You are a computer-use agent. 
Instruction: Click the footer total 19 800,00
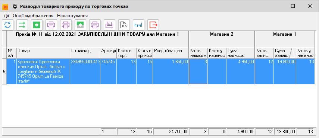[285, 132]
